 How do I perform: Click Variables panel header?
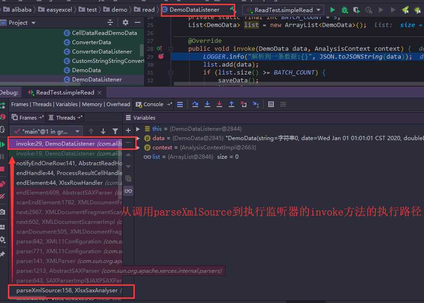140,118
